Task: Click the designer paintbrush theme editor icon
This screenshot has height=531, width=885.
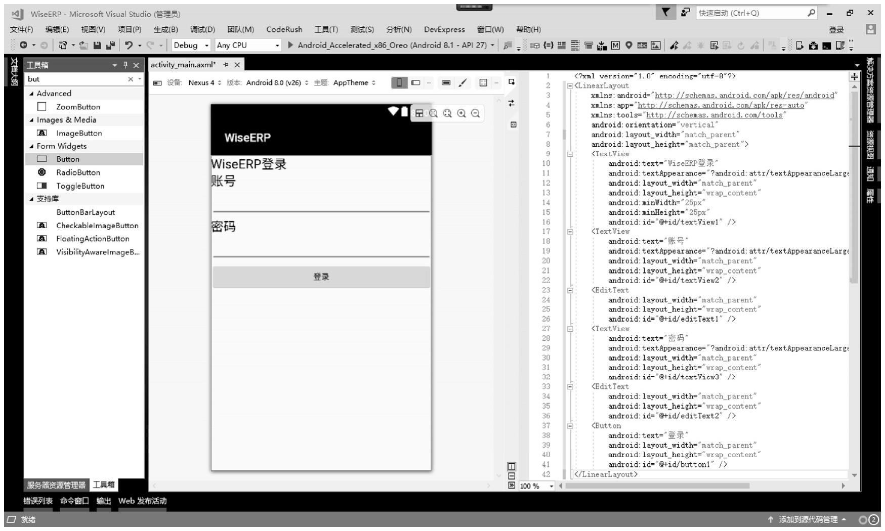Action: click(462, 82)
